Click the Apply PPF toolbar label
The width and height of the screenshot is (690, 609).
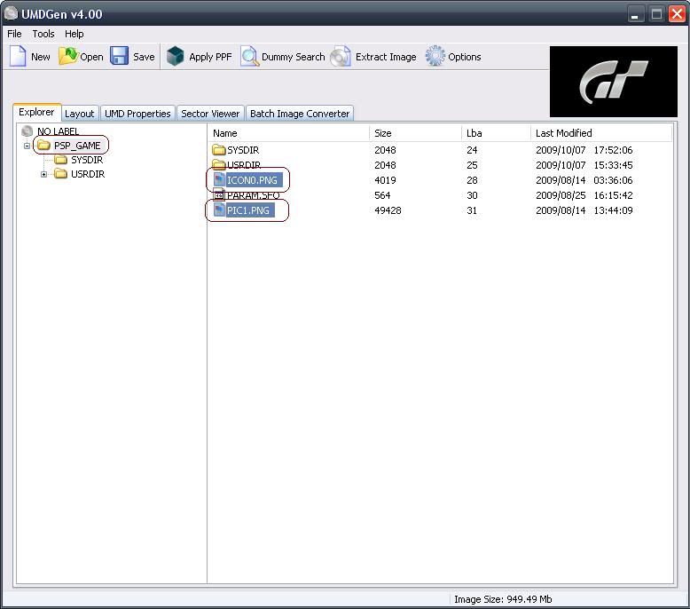point(210,57)
